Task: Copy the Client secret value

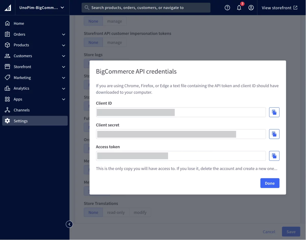Action: point(274,134)
